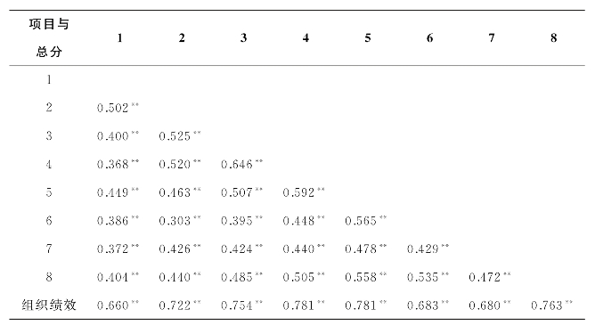The height and width of the screenshot is (326, 595).
Task: Click row label 7
Action: pos(49,249)
